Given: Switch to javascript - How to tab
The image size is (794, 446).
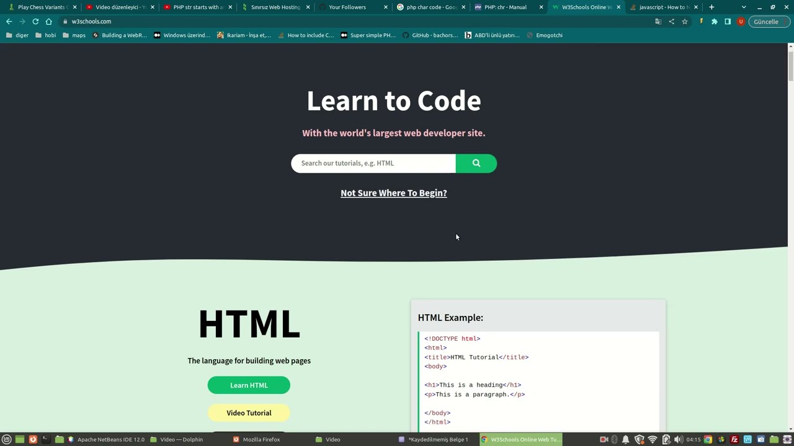Looking at the screenshot, I should [x=664, y=7].
